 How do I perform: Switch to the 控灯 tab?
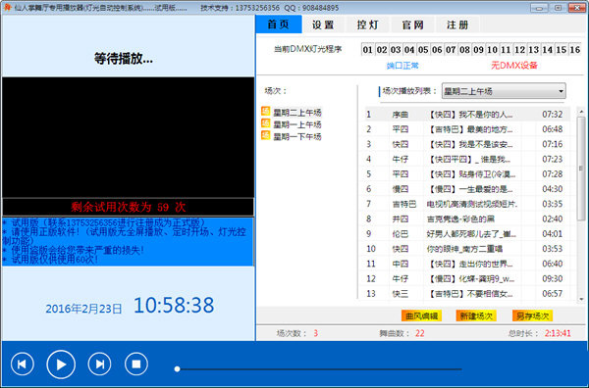click(x=368, y=25)
